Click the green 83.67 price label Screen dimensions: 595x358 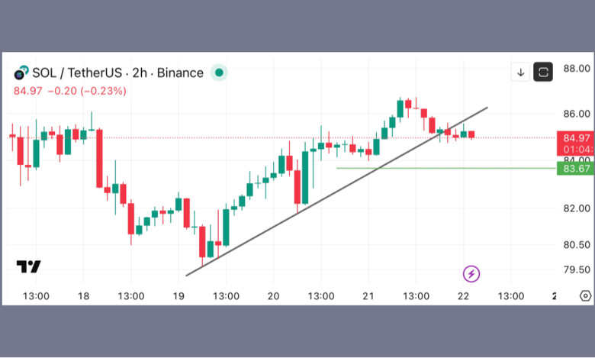click(575, 168)
